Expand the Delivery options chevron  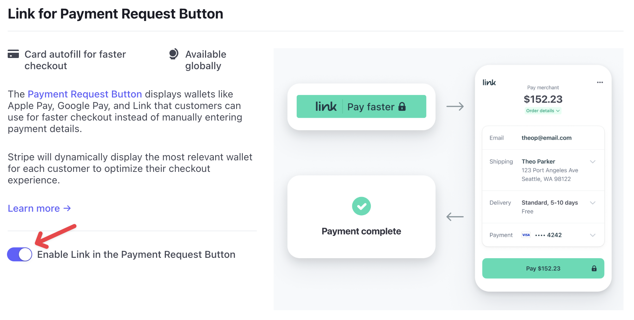[x=592, y=203]
